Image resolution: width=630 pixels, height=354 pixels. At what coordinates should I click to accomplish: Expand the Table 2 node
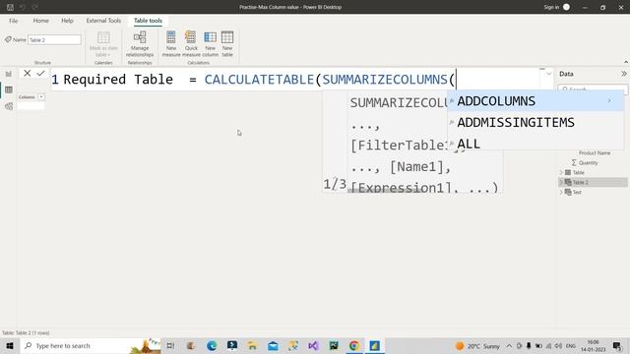point(561,182)
